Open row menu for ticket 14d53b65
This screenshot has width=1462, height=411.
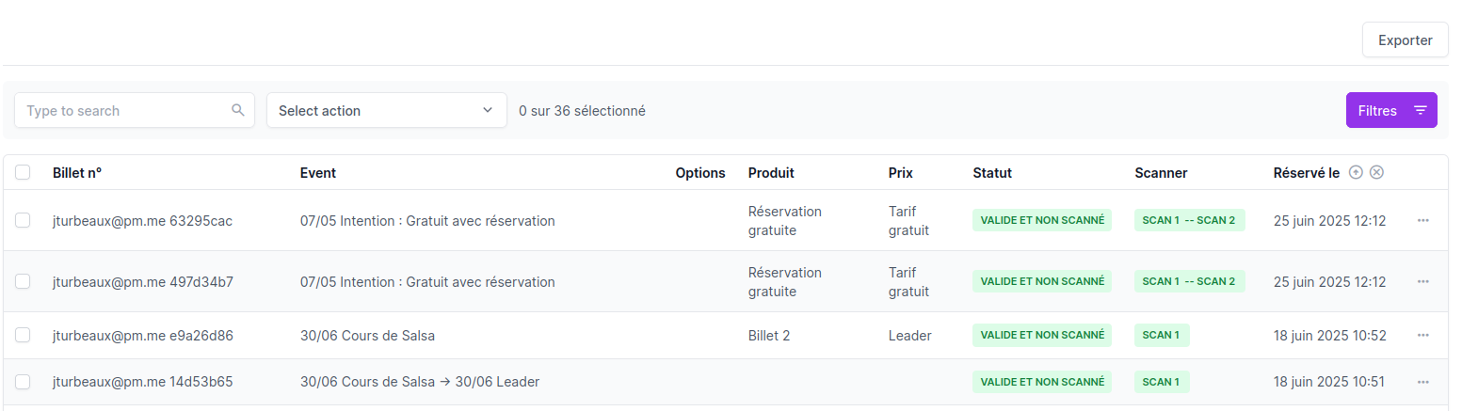pyautogui.click(x=1422, y=382)
